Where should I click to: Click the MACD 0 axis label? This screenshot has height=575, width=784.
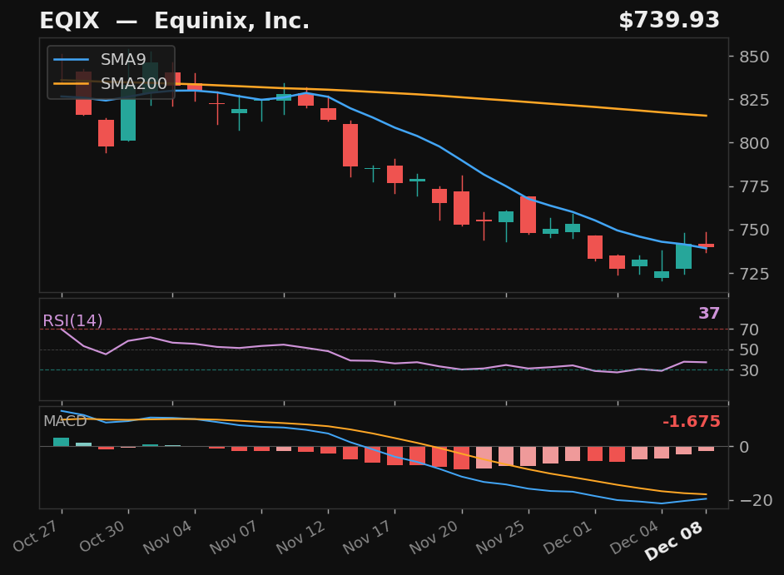[x=745, y=447]
